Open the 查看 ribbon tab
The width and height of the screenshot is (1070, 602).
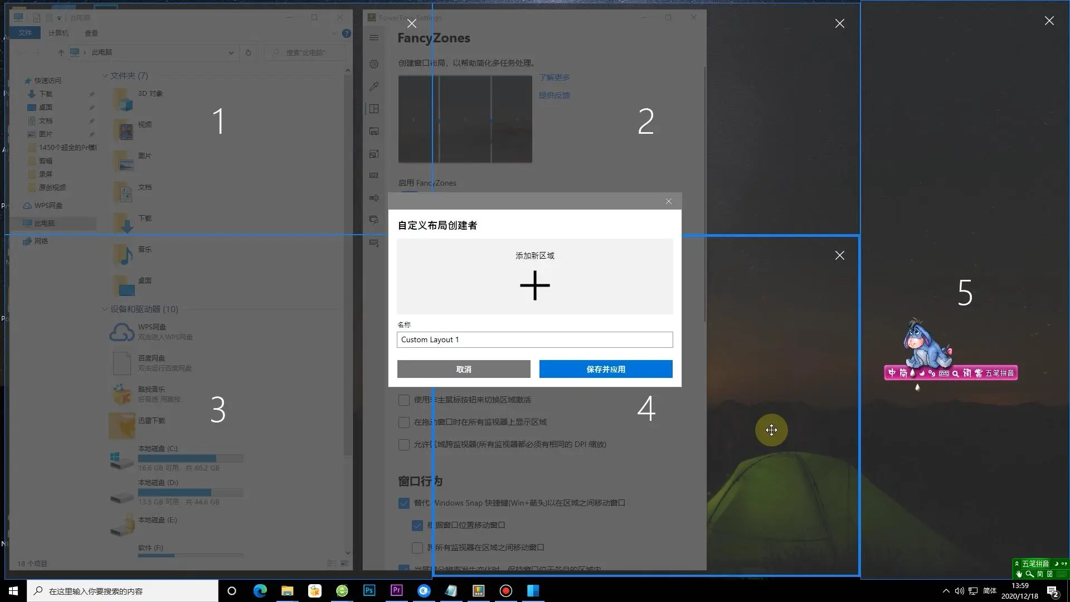pyautogui.click(x=91, y=33)
